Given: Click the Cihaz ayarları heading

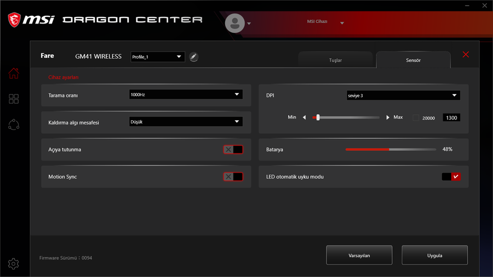Looking at the screenshot, I should point(63,77).
